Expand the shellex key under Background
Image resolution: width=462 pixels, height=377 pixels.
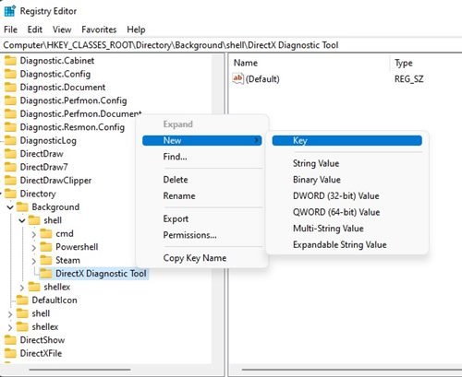(22, 288)
